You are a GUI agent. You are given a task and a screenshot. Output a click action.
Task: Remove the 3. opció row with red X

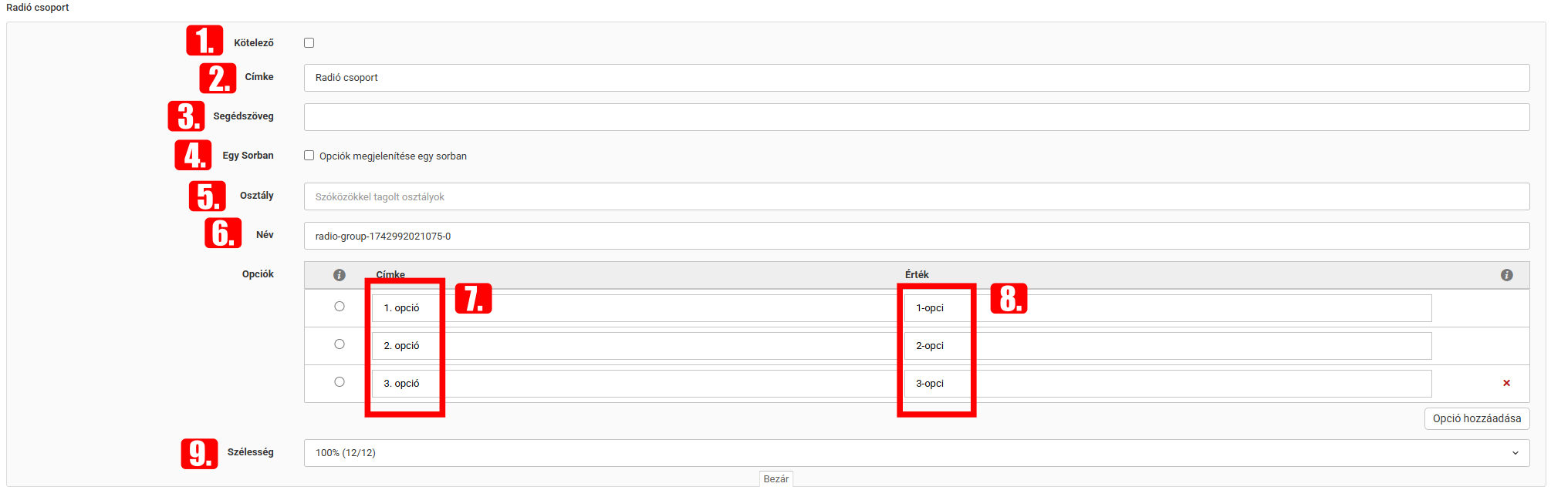(1506, 383)
